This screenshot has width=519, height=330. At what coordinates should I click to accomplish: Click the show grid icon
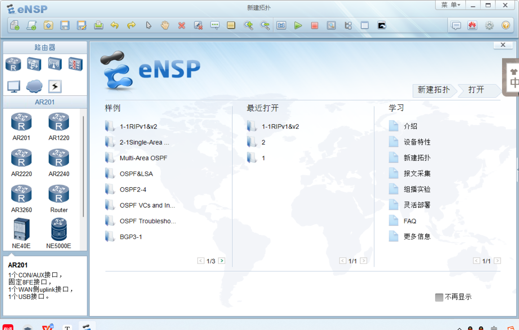(365, 25)
